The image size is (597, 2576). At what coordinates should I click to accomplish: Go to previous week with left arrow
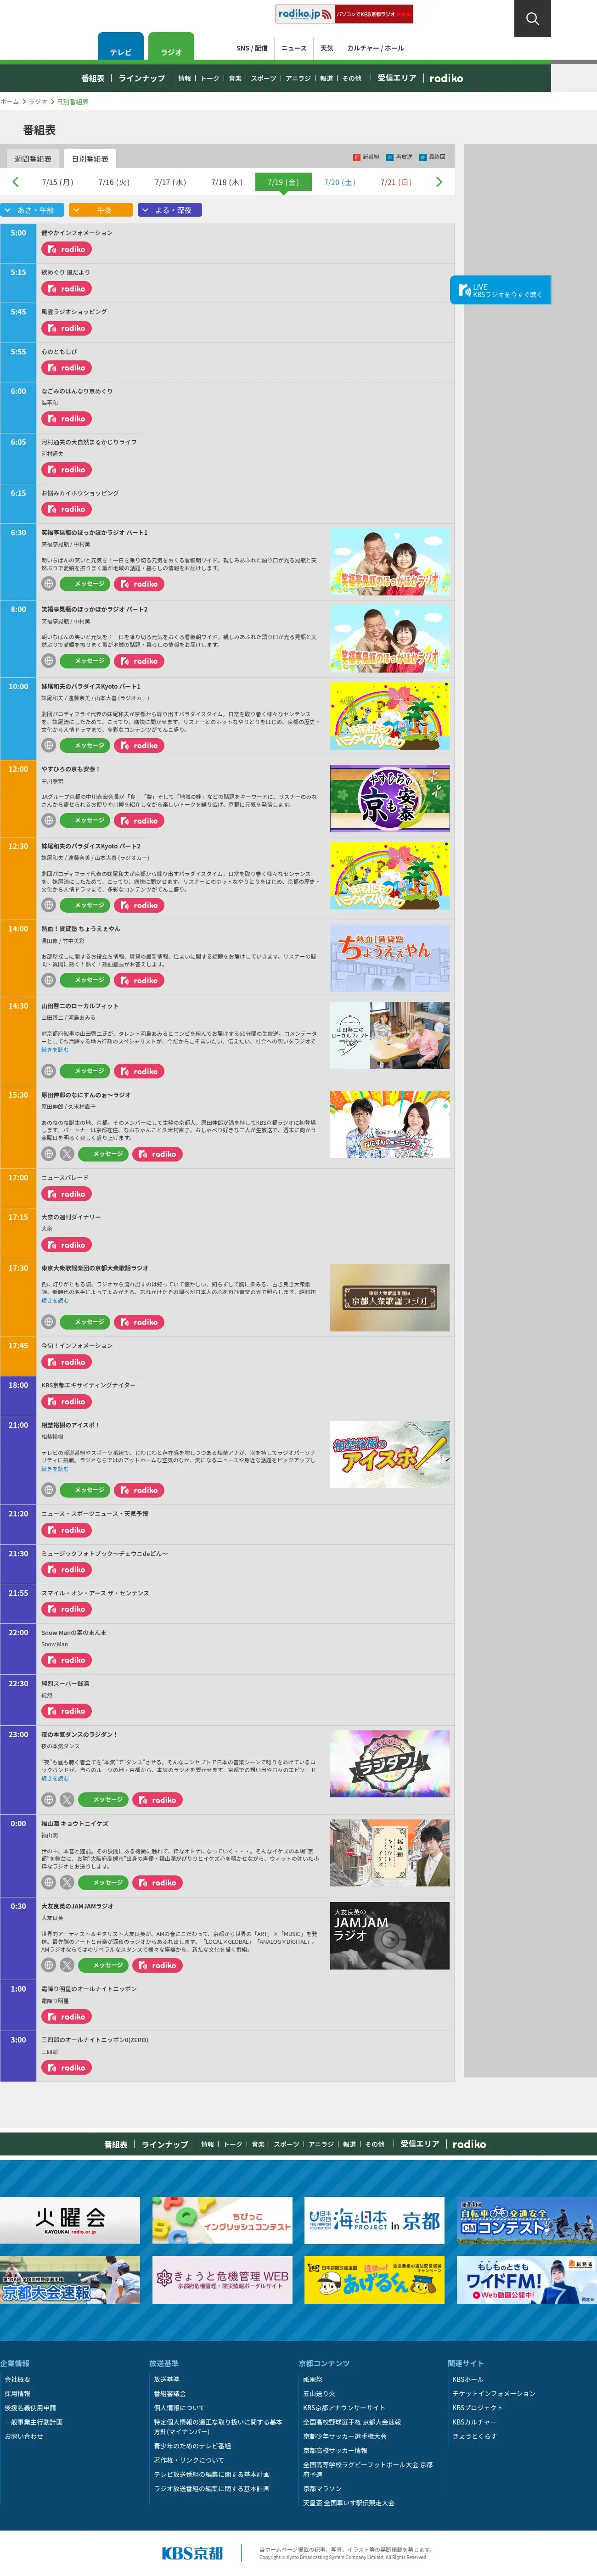coord(15,182)
